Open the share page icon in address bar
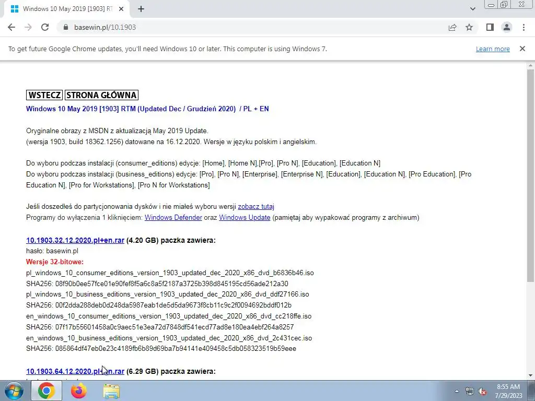 tap(452, 27)
